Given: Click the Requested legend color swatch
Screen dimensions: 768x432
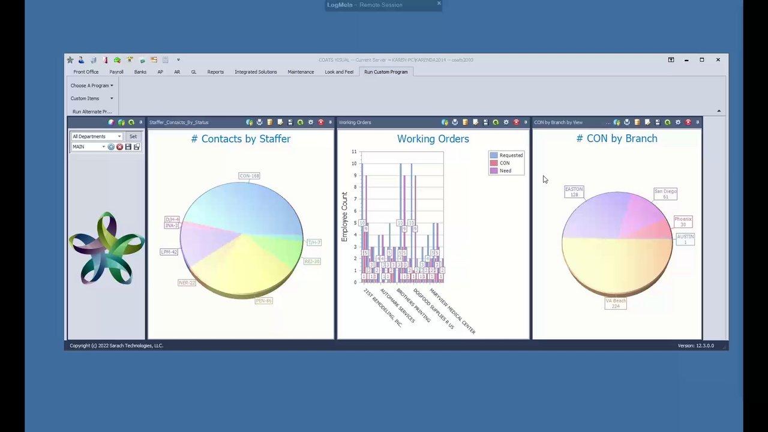Looking at the screenshot, I should point(494,155).
